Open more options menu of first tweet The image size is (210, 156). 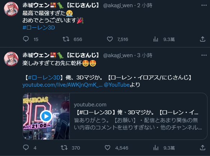pos(204,5)
